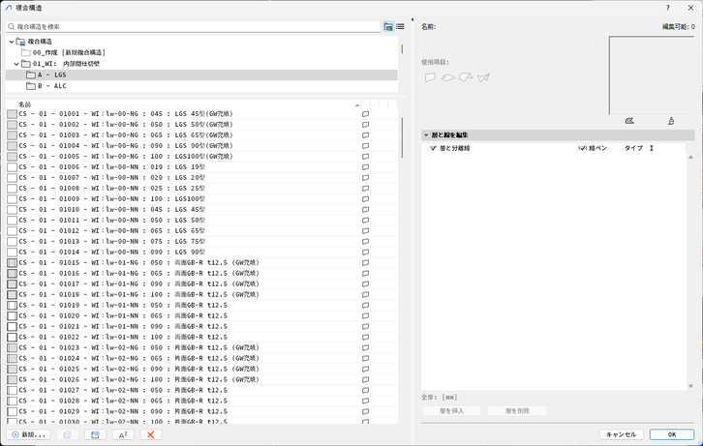Collapse the 01_WI 内部間仕切壁 folder
This screenshot has width=703, height=446.
pyautogui.click(x=16, y=64)
